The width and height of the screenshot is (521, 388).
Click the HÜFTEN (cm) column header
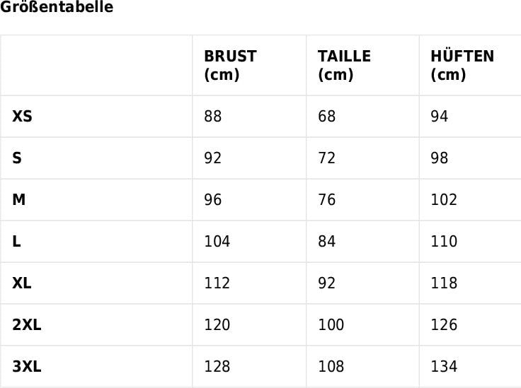462,65
